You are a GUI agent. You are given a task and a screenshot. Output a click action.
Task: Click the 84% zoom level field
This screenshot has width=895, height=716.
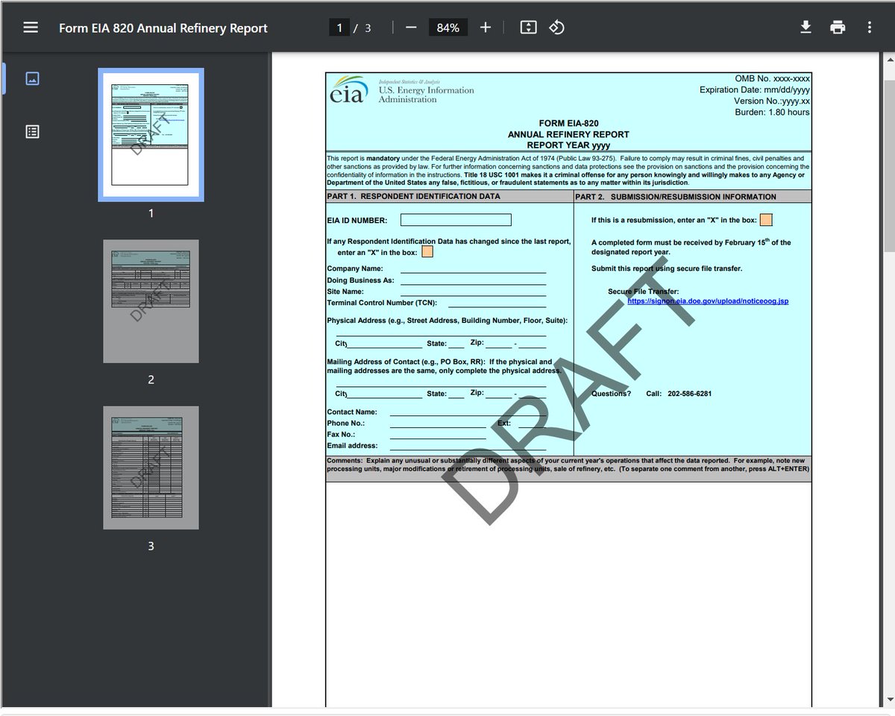[448, 28]
